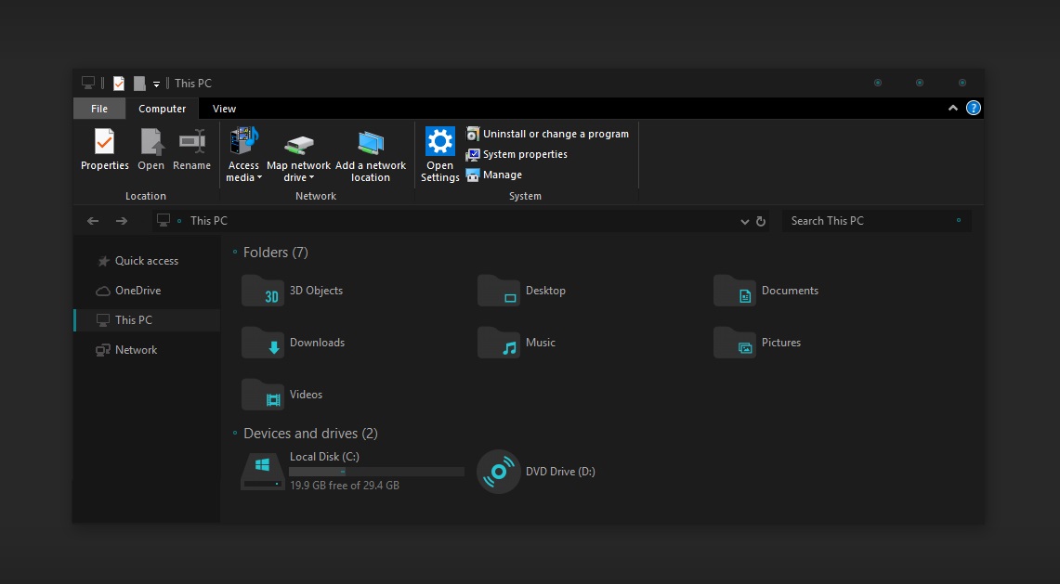
Task: Expand the address bar history dropdown
Action: (x=745, y=221)
